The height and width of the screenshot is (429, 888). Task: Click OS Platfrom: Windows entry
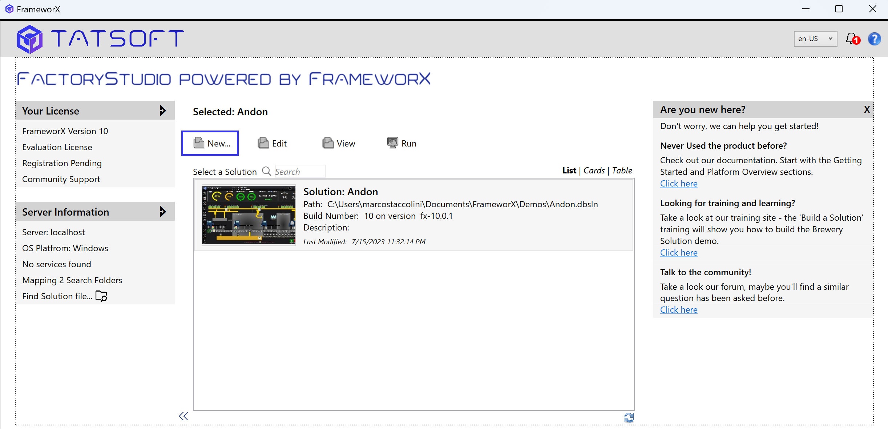tap(65, 248)
